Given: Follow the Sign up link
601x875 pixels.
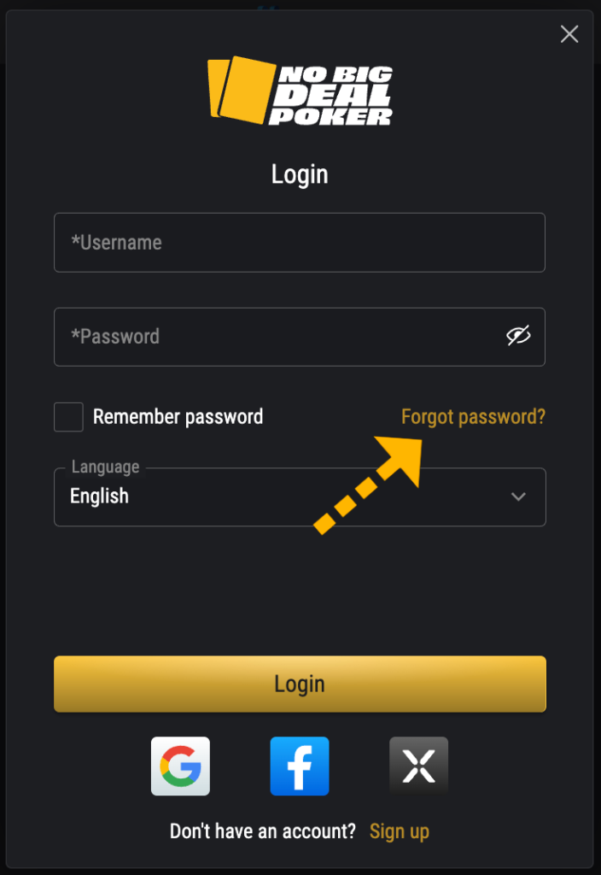Looking at the screenshot, I should coord(400,831).
